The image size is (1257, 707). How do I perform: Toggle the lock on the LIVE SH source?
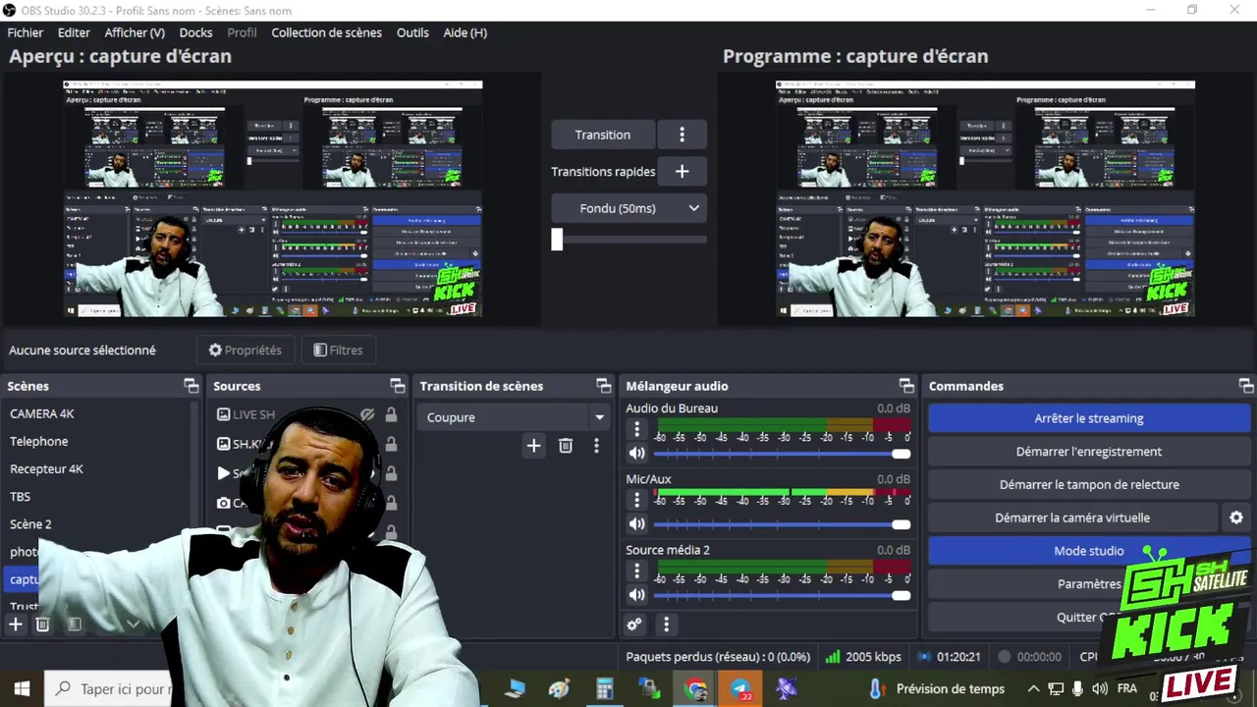pyautogui.click(x=391, y=414)
